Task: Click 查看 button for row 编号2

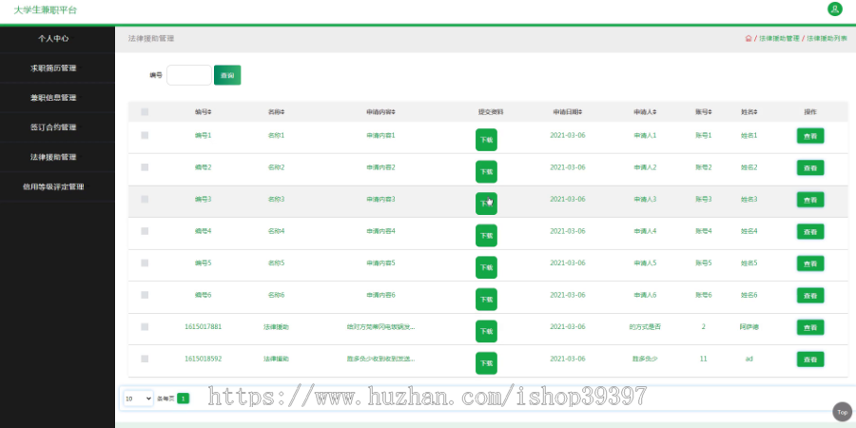Action: (x=810, y=167)
